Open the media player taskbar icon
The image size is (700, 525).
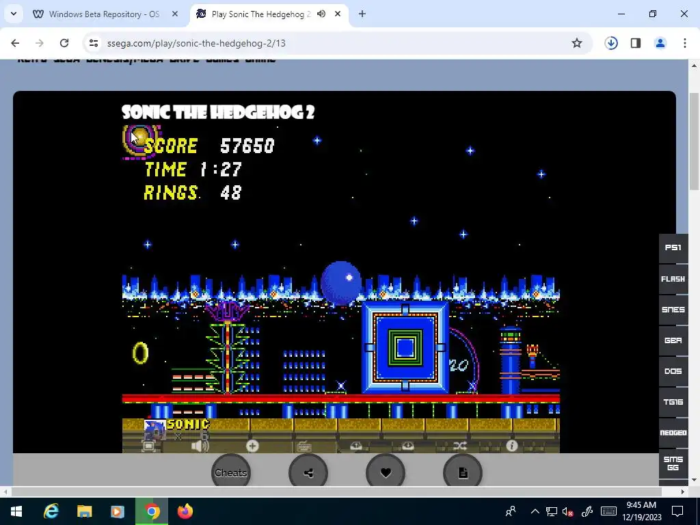click(118, 511)
